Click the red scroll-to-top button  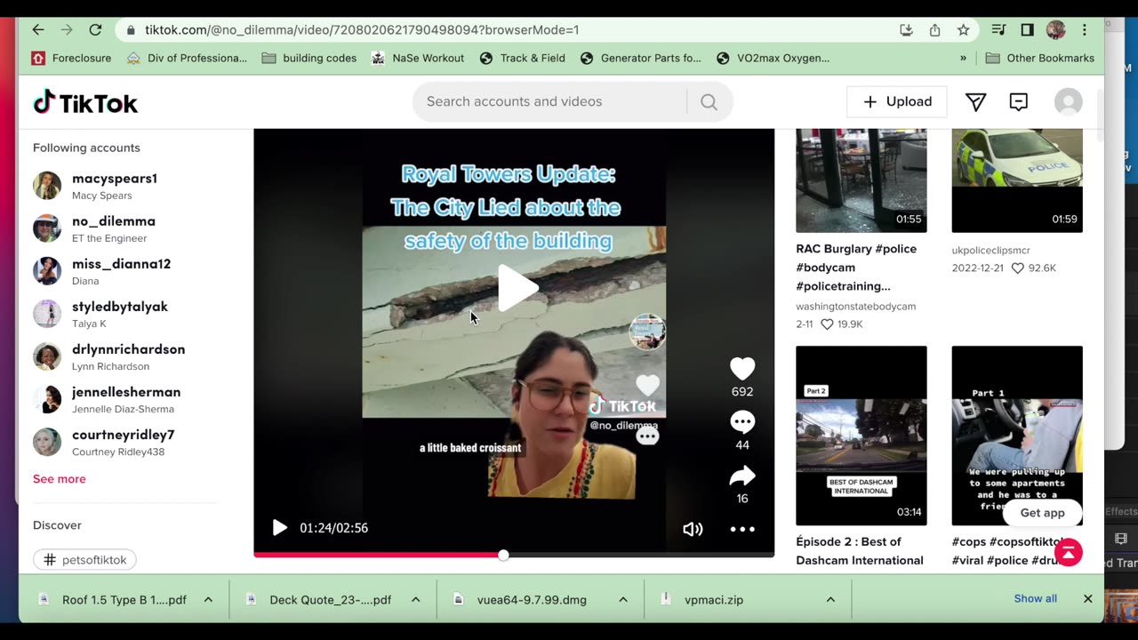[1068, 552]
